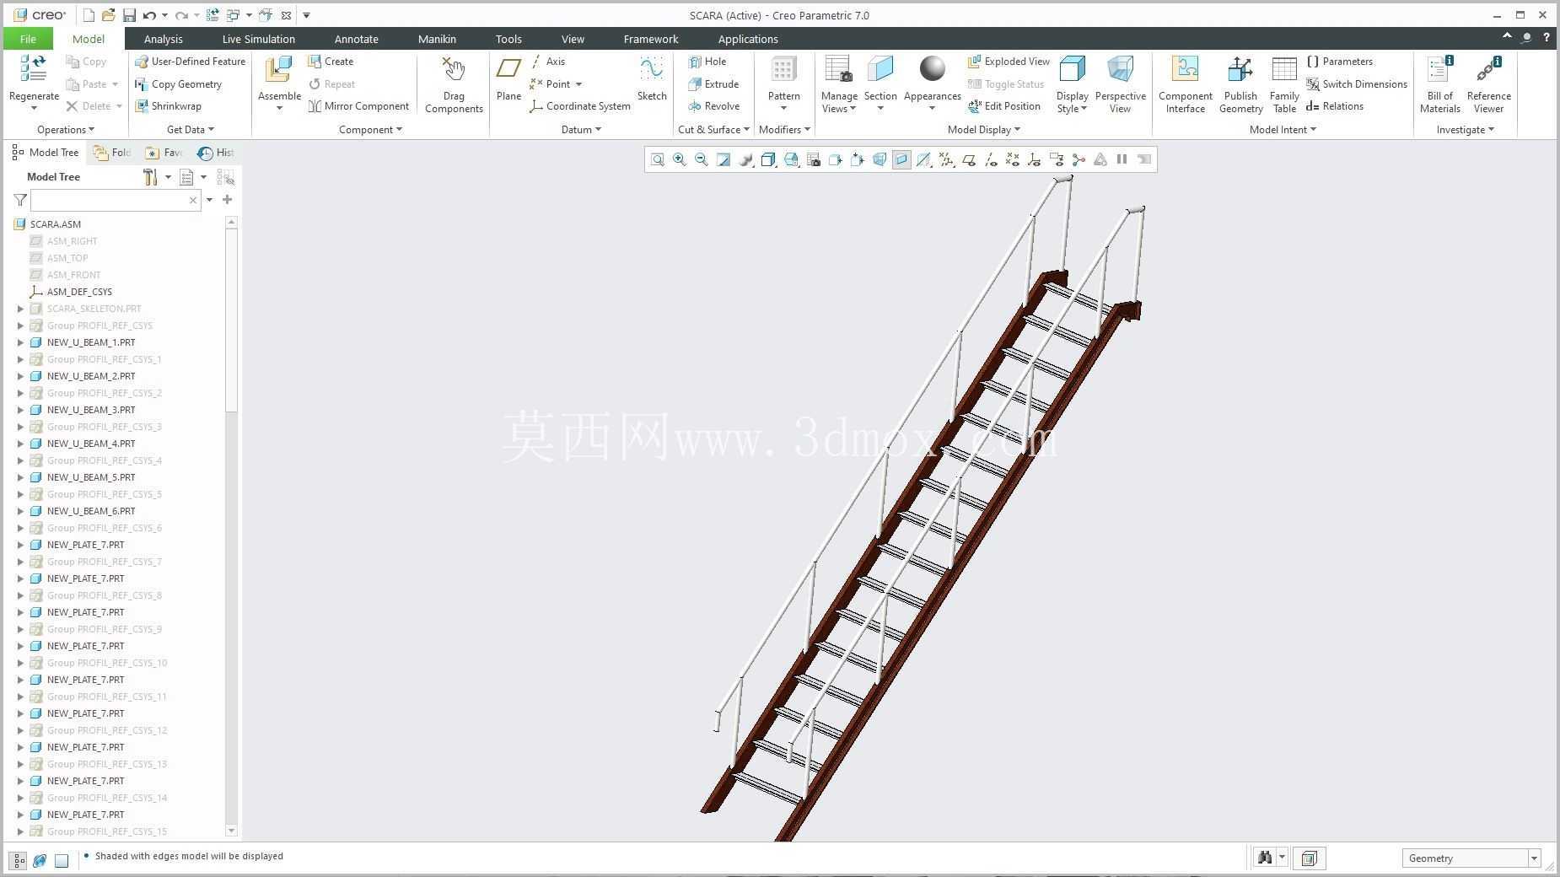
Task: Toggle Perspective View
Action: click(x=1121, y=84)
